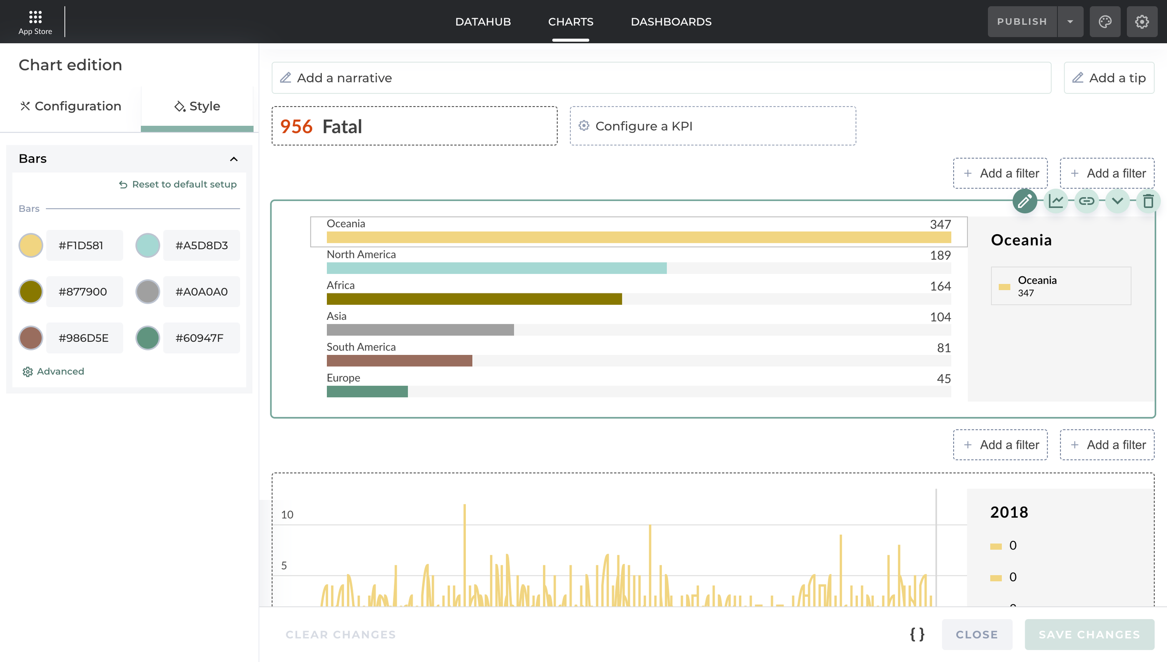Go to the Dashboards menu

pyautogui.click(x=671, y=21)
